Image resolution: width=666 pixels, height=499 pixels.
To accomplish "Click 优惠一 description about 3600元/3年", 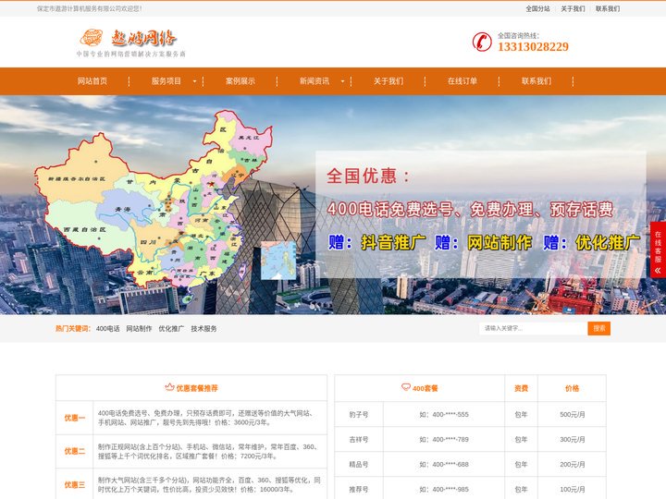I will pos(206,418).
